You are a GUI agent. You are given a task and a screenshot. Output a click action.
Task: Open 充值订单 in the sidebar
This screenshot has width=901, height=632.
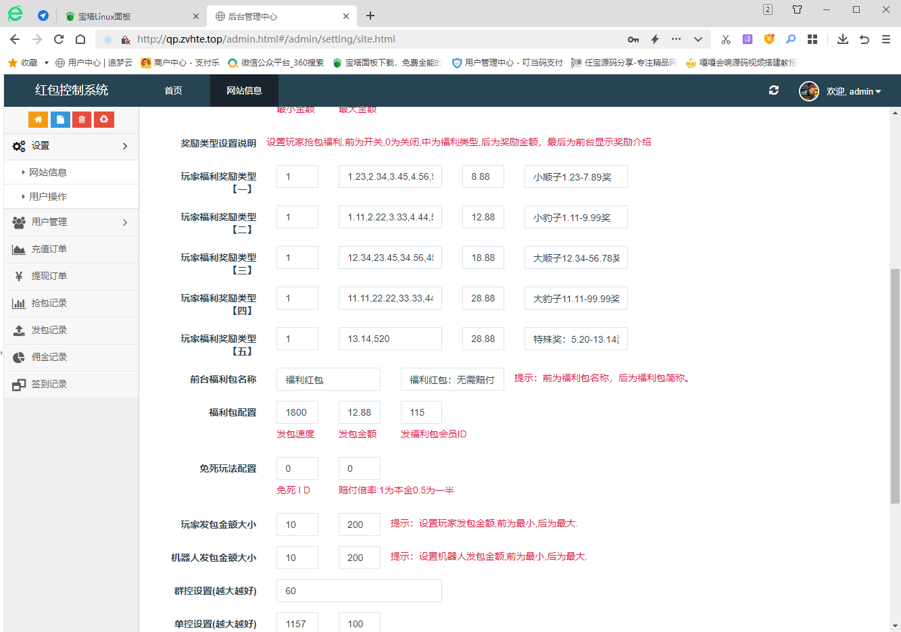click(49, 249)
